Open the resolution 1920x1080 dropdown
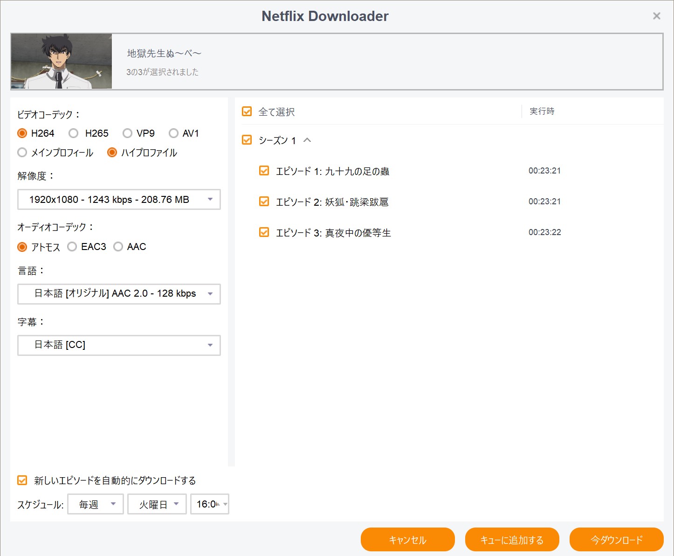 coord(119,200)
